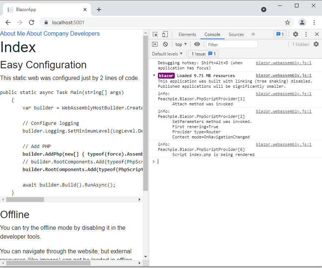Open the Developers link
The height and width of the screenshot is (268, 322).
(x=85, y=33)
